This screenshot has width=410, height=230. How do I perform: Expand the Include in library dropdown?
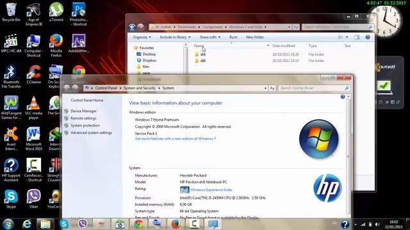(x=175, y=37)
